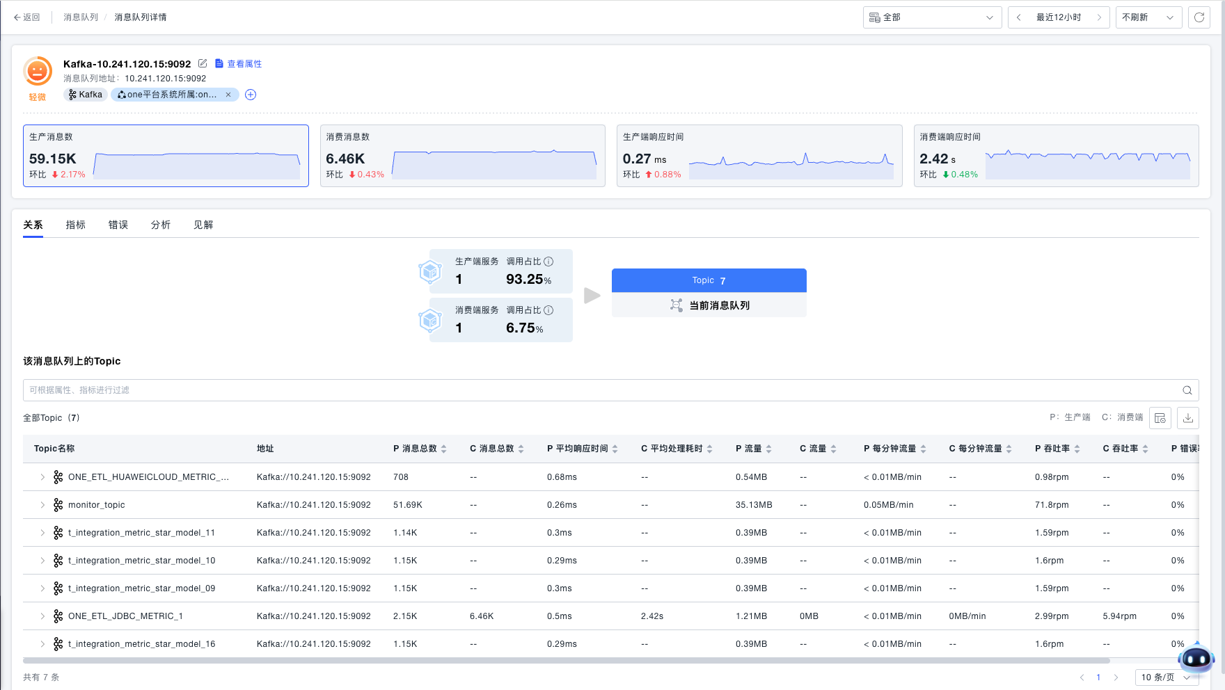This screenshot has height=690, width=1225.
Task: Switch to the 错误 tab
Action: (x=118, y=225)
